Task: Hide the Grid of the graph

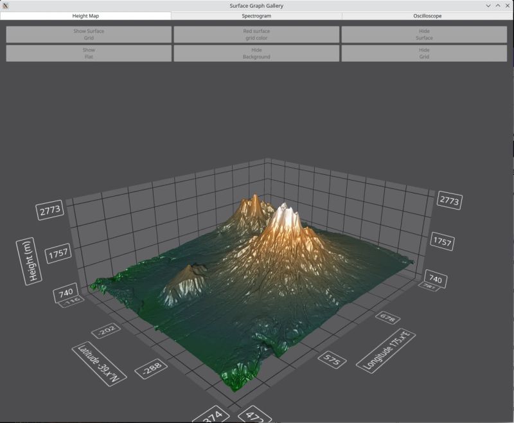Action: pos(425,54)
